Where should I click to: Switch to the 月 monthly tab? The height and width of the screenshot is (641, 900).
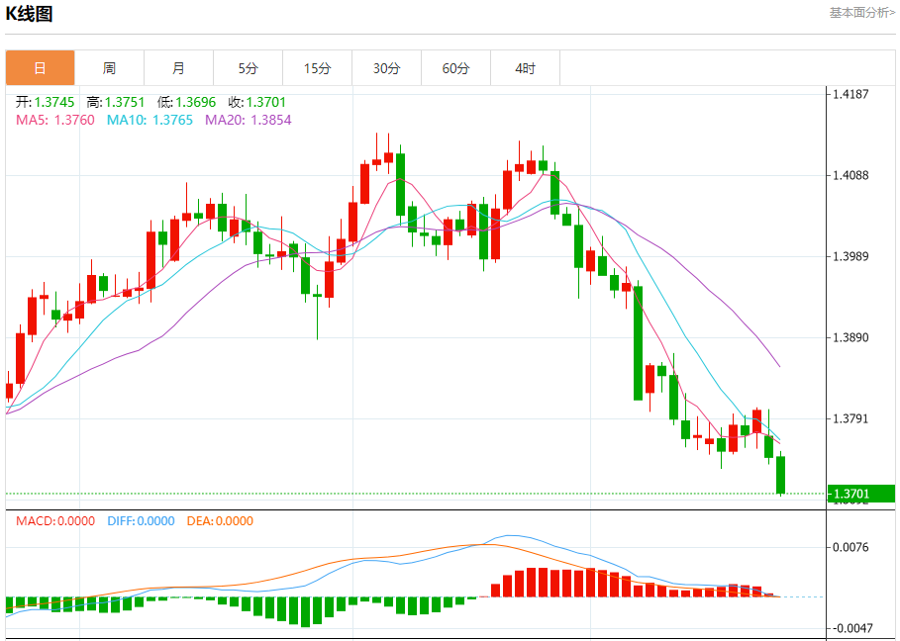click(178, 68)
